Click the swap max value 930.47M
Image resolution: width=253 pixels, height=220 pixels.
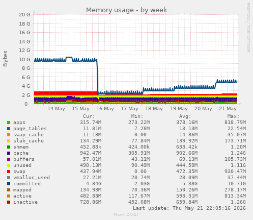tap(235, 172)
